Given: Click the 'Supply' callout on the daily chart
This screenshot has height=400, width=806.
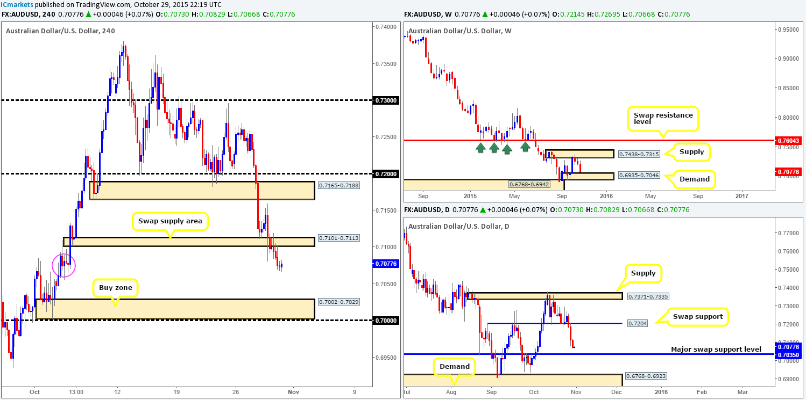Looking at the screenshot, I should pyautogui.click(x=644, y=273).
